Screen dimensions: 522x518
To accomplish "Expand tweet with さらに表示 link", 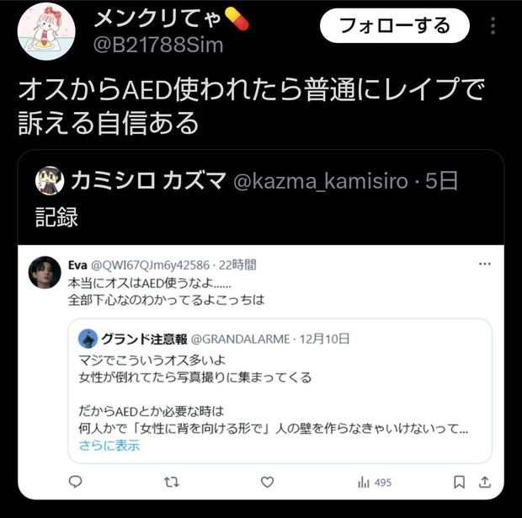I will click(x=109, y=446).
